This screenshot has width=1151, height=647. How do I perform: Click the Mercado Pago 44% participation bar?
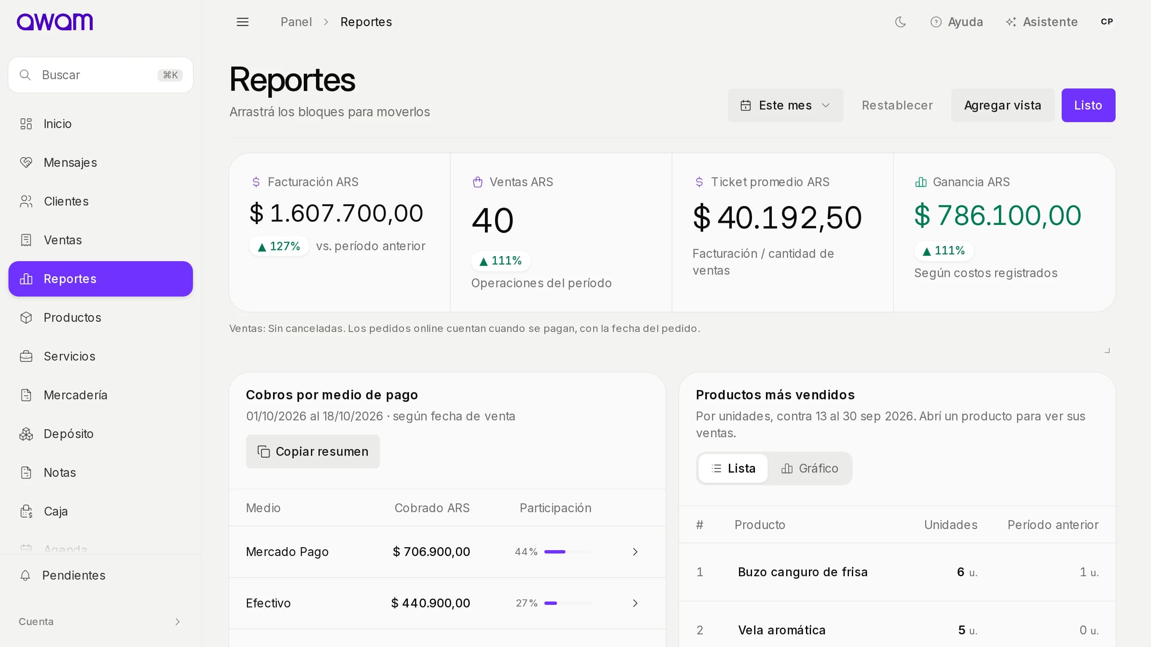click(568, 552)
